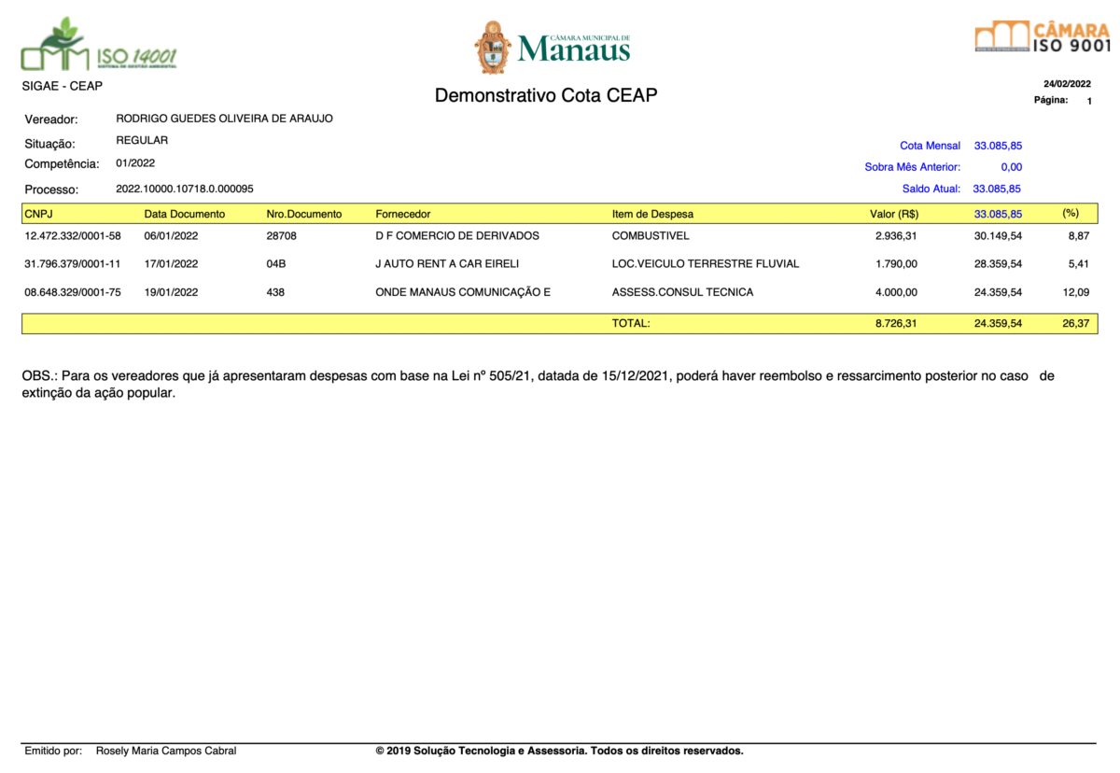Screen dimensions: 1120x773
Task: Click the percentage 12,09
Action: 1075,292
